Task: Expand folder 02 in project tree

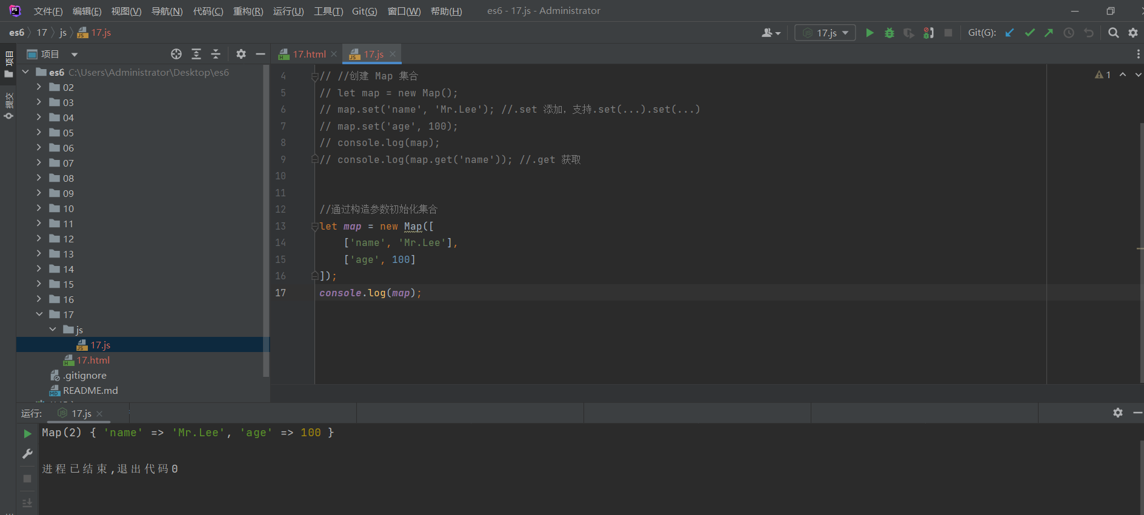Action: pyautogui.click(x=39, y=87)
